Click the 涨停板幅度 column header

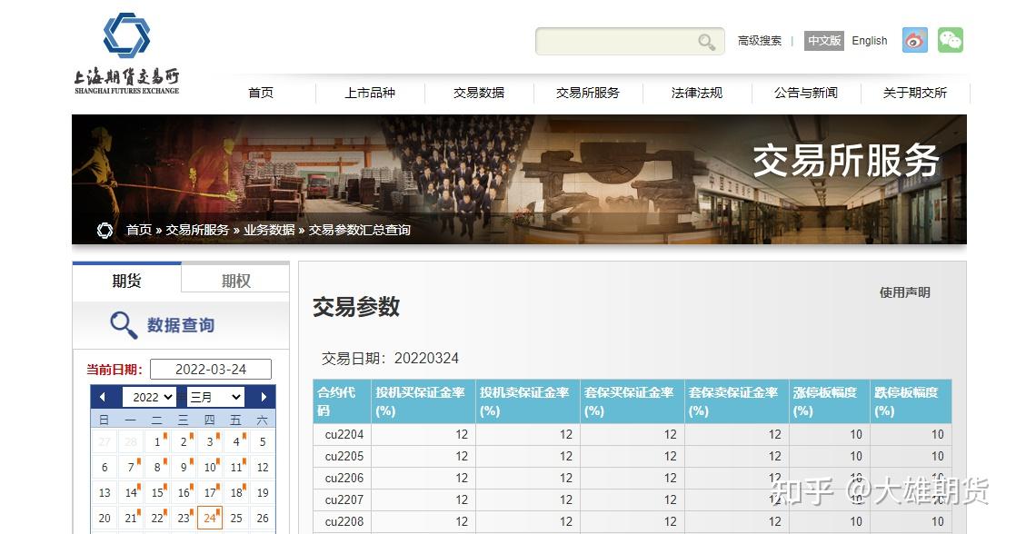coord(830,401)
